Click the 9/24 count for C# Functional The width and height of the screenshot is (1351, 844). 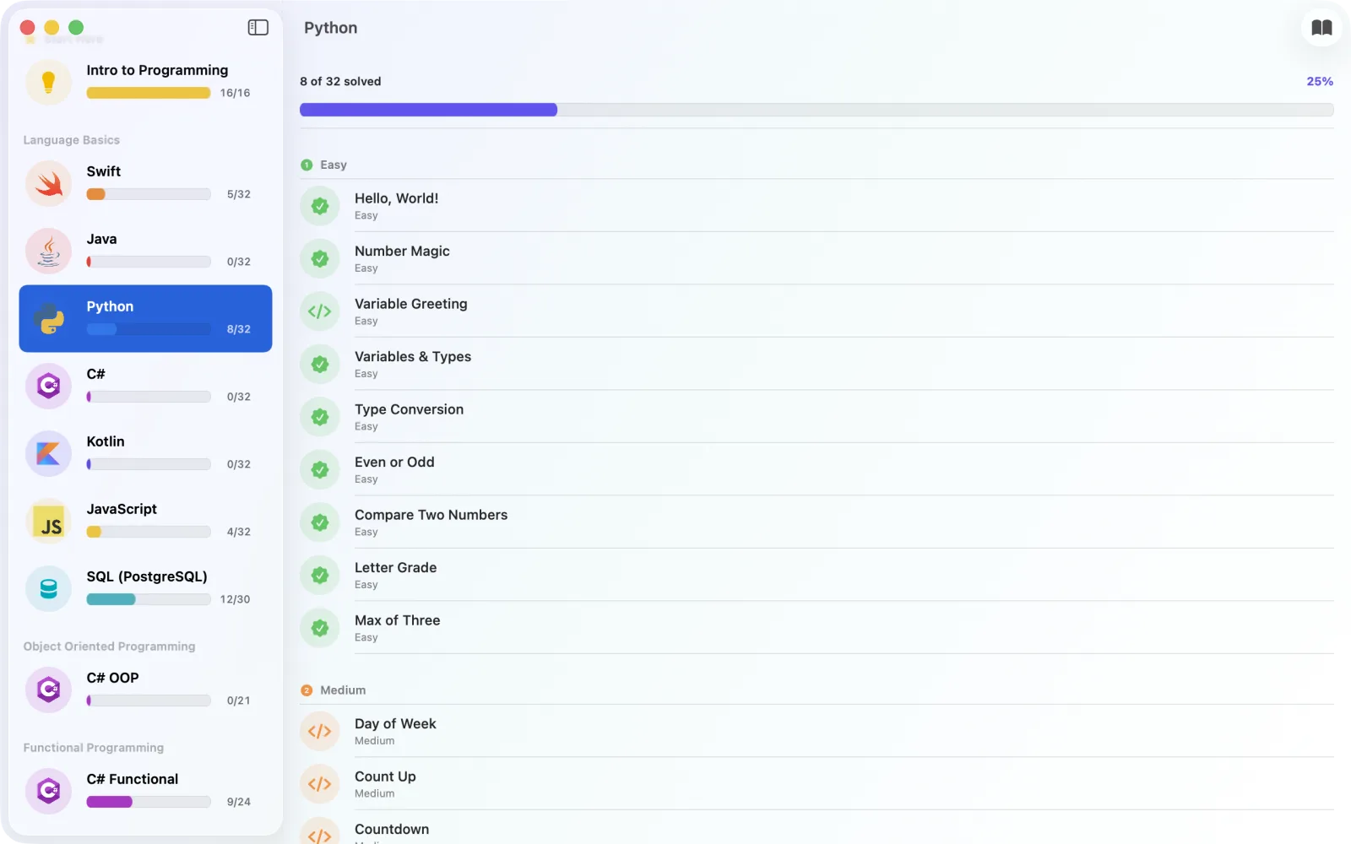click(x=238, y=802)
